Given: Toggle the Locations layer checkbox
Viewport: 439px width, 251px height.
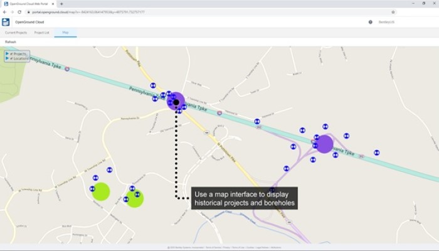Looking at the screenshot, I should coord(11,58).
